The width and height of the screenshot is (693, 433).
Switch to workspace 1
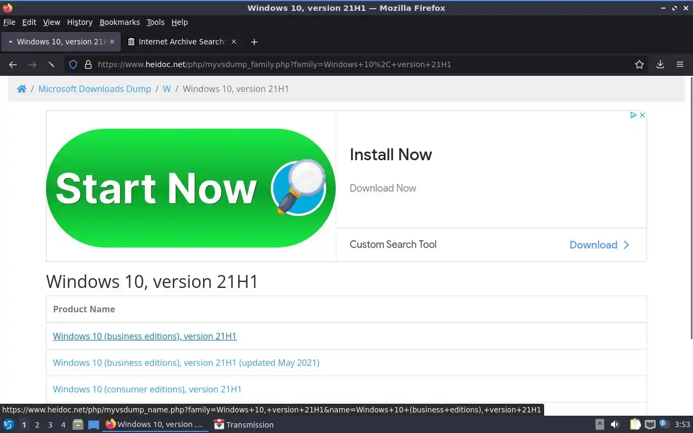(x=24, y=425)
